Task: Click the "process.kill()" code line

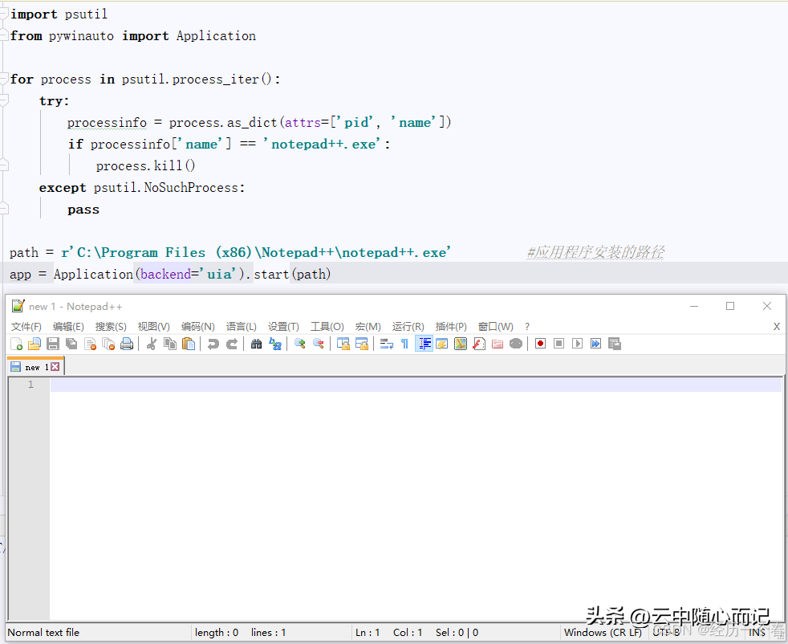Action: (x=146, y=166)
